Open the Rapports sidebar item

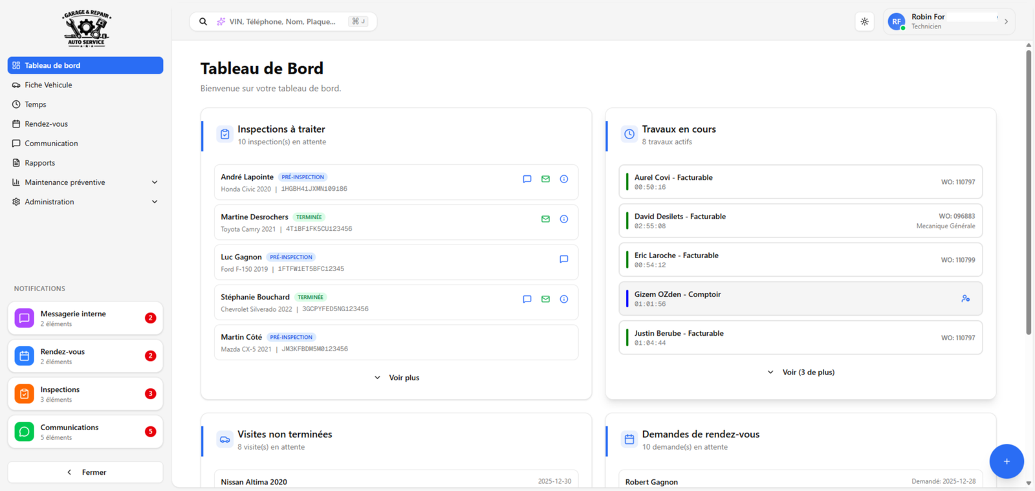40,163
